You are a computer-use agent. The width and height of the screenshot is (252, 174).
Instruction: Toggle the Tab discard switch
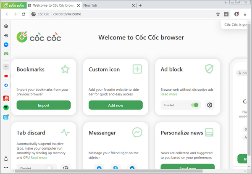coord(50,168)
